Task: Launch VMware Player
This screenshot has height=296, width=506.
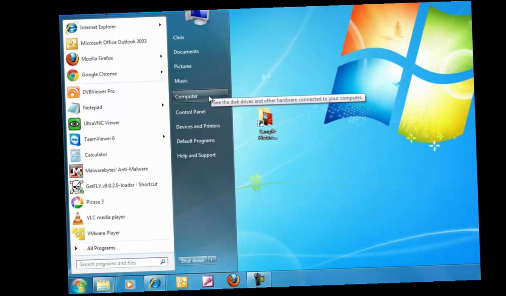Action: click(x=104, y=233)
